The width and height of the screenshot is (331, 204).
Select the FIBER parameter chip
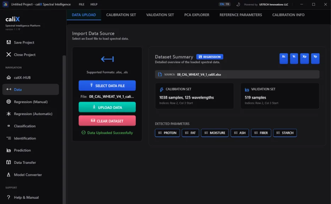[261, 133]
